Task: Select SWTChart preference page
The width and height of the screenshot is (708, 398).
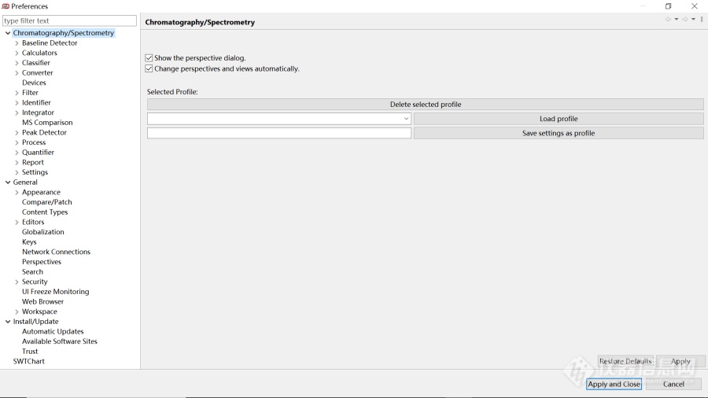Action: [x=29, y=361]
